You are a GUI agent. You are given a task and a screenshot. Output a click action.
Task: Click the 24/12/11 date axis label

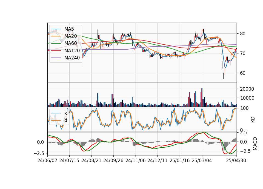click(158, 161)
